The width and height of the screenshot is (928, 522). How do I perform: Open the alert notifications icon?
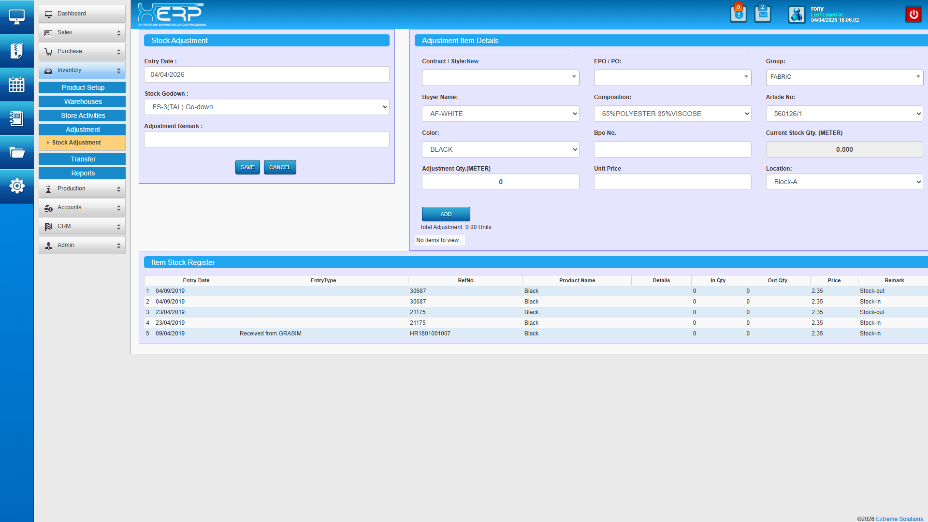click(x=738, y=14)
